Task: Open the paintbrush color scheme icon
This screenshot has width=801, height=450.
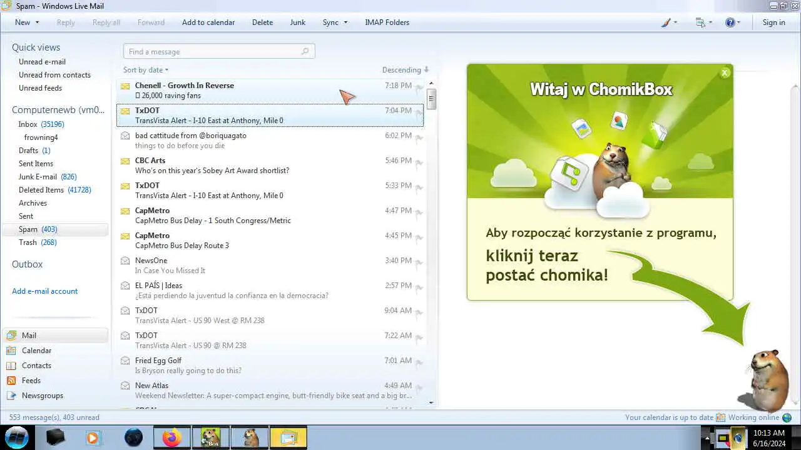Action: (x=666, y=22)
